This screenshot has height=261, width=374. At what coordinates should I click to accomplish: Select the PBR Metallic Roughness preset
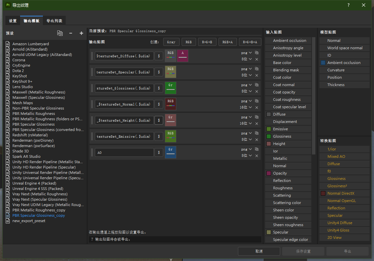pyautogui.click(x=34, y=114)
